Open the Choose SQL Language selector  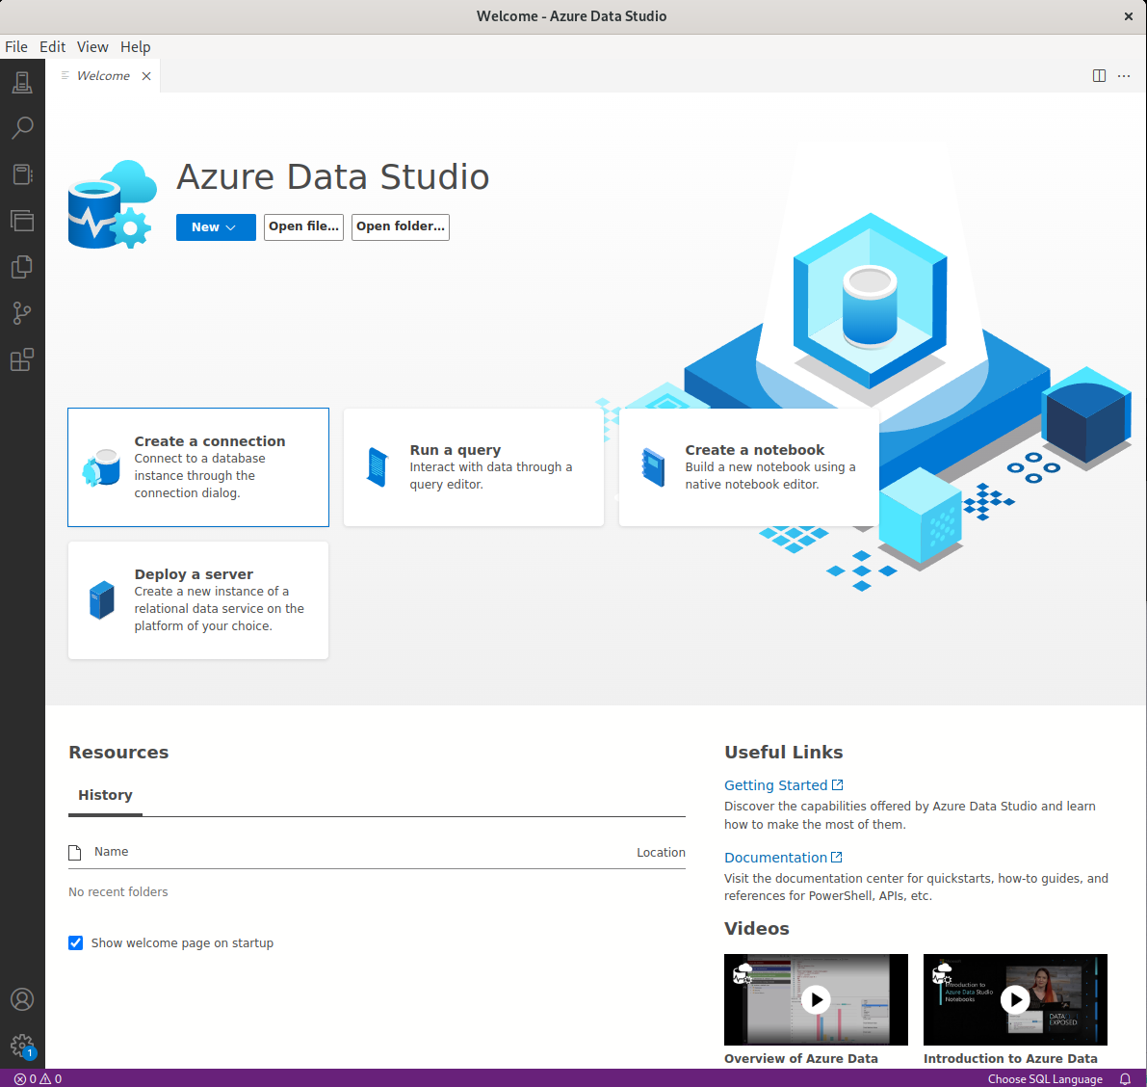pos(1046,1079)
